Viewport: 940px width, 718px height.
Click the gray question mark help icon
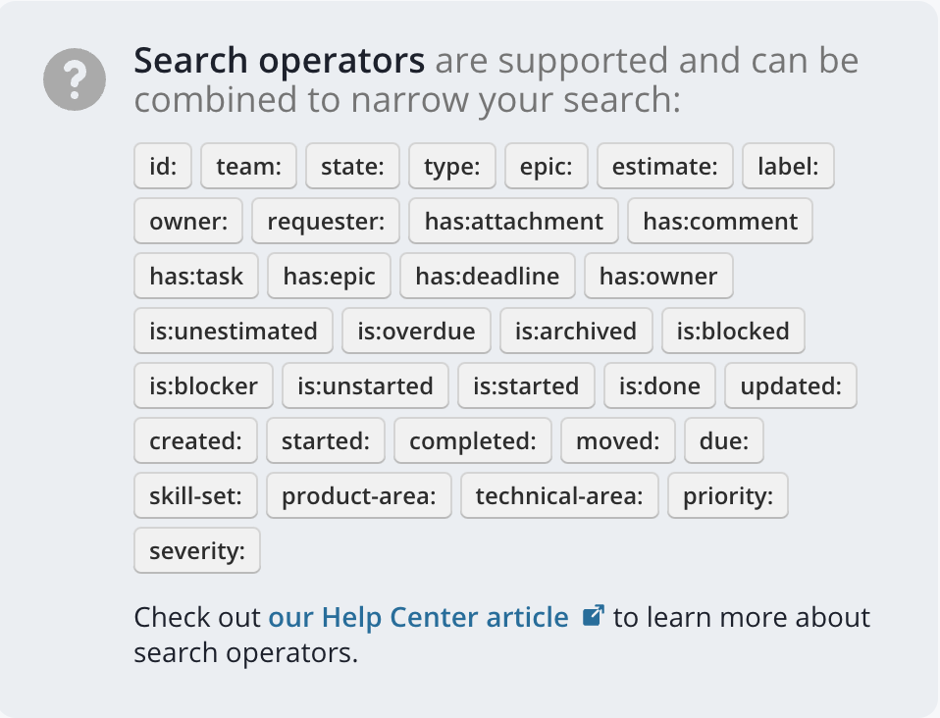75,79
